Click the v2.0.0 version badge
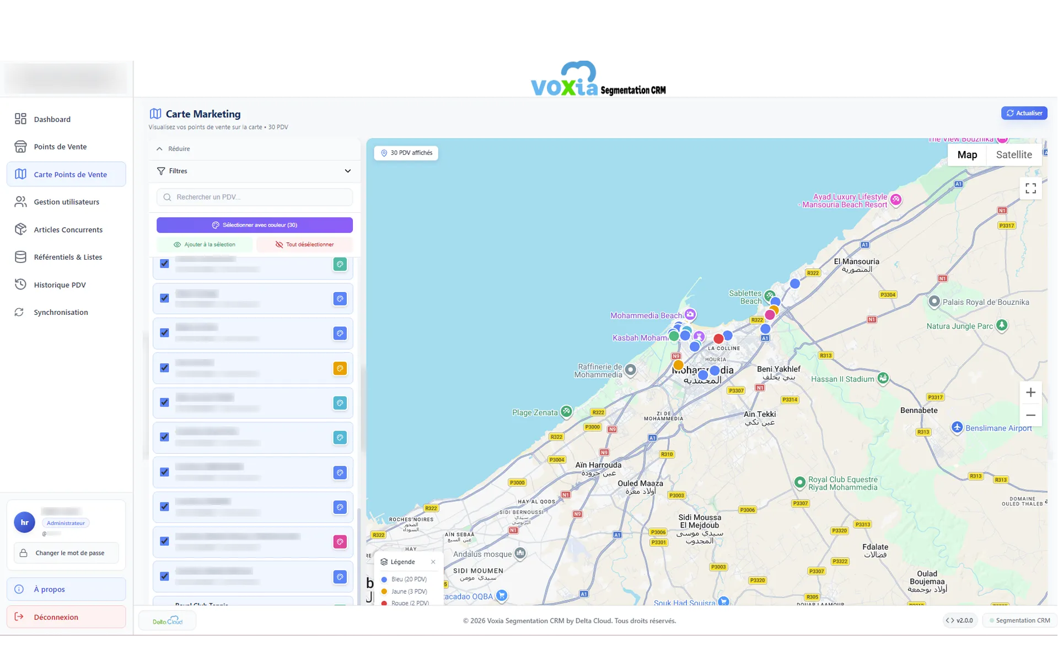 959,620
